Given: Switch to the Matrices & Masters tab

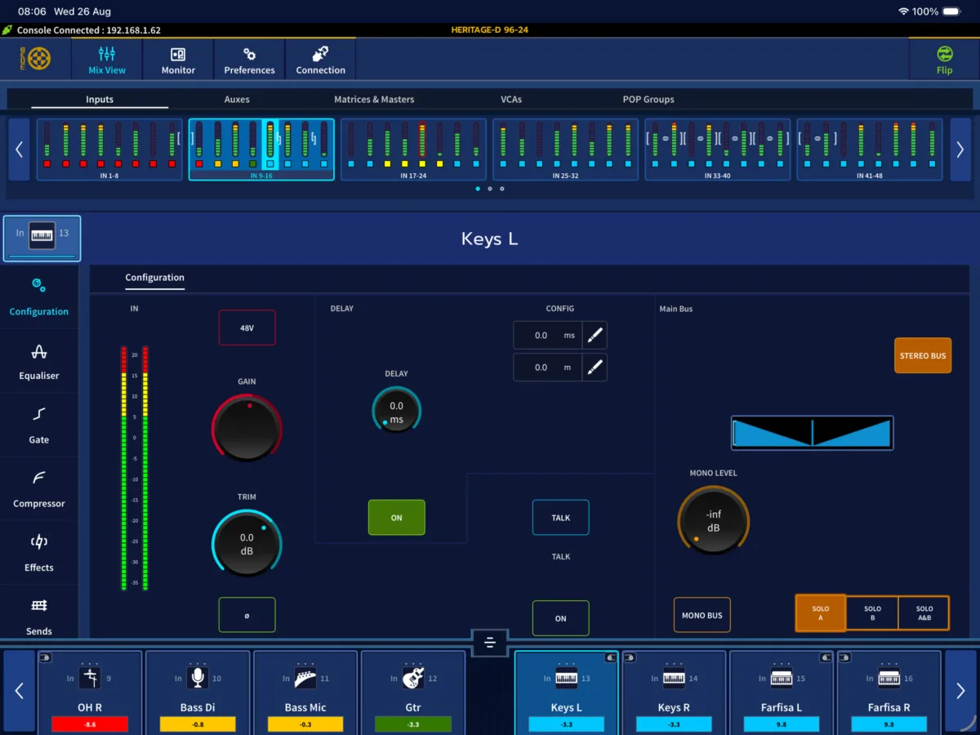Looking at the screenshot, I should [374, 99].
